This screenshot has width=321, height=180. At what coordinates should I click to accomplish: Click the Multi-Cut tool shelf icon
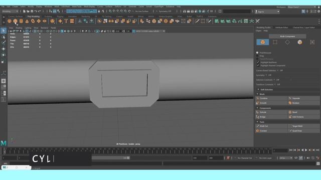(x=197, y=21)
